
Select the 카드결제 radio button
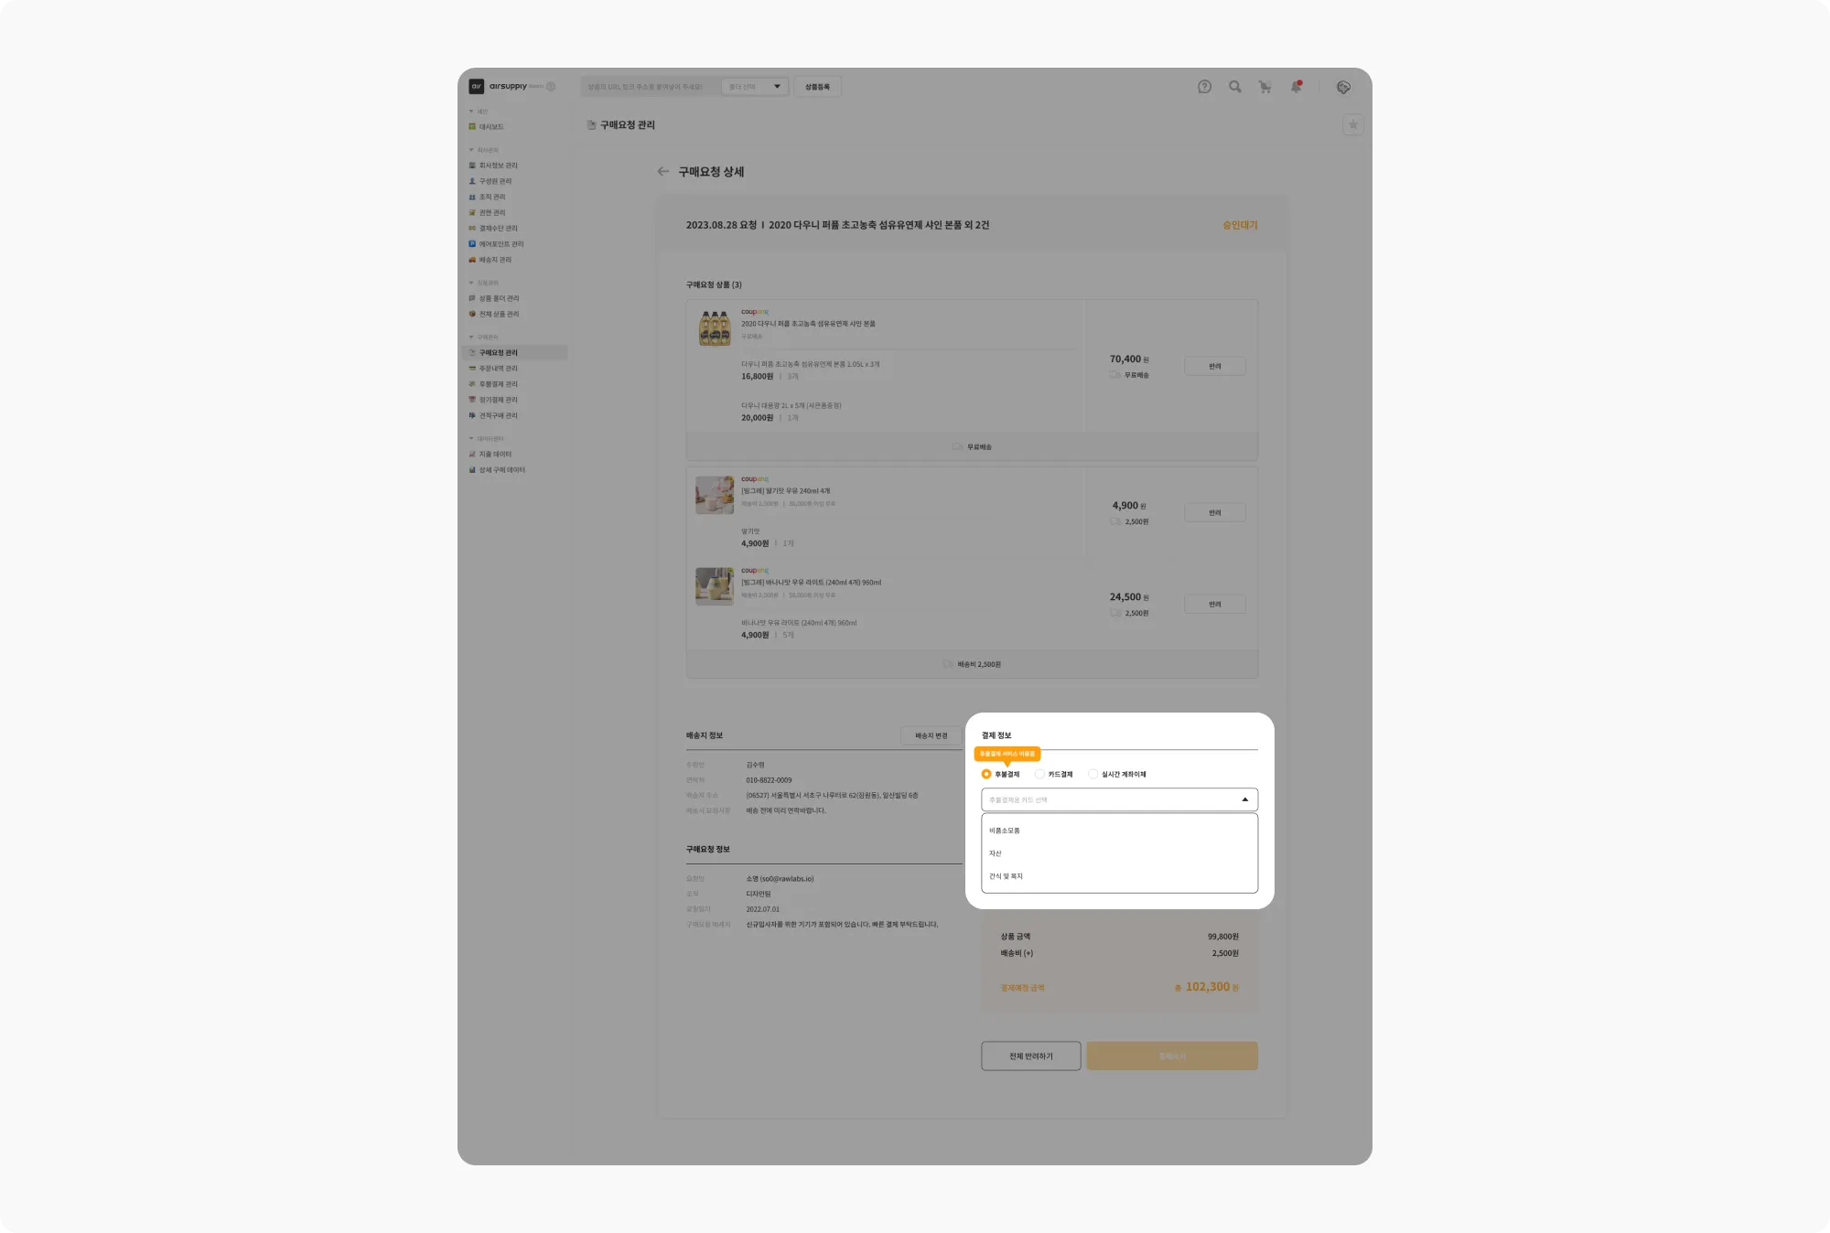pyautogui.click(x=1039, y=775)
